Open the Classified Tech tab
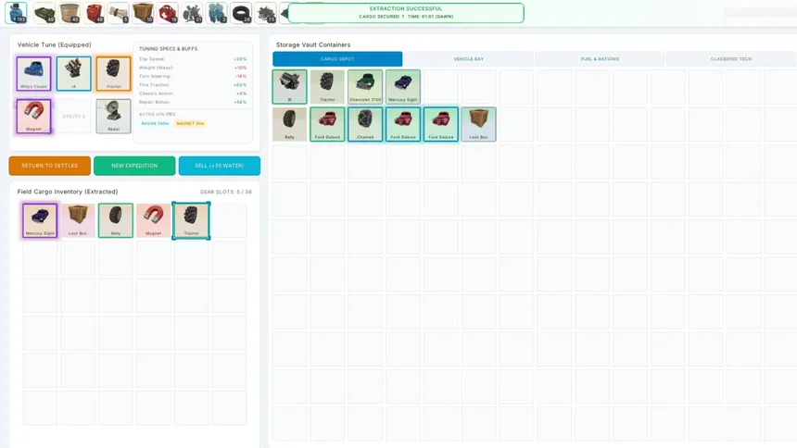 pos(731,59)
